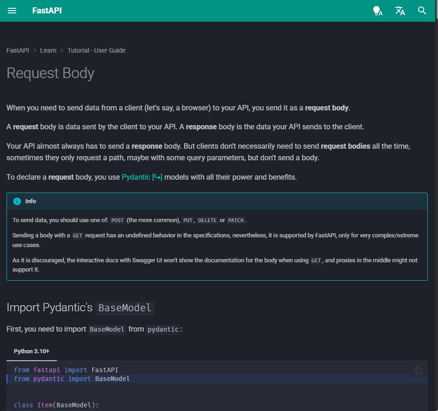Click the external-link arrow beside Pydantic
The width and height of the screenshot is (438, 411).
pyautogui.click(x=157, y=177)
